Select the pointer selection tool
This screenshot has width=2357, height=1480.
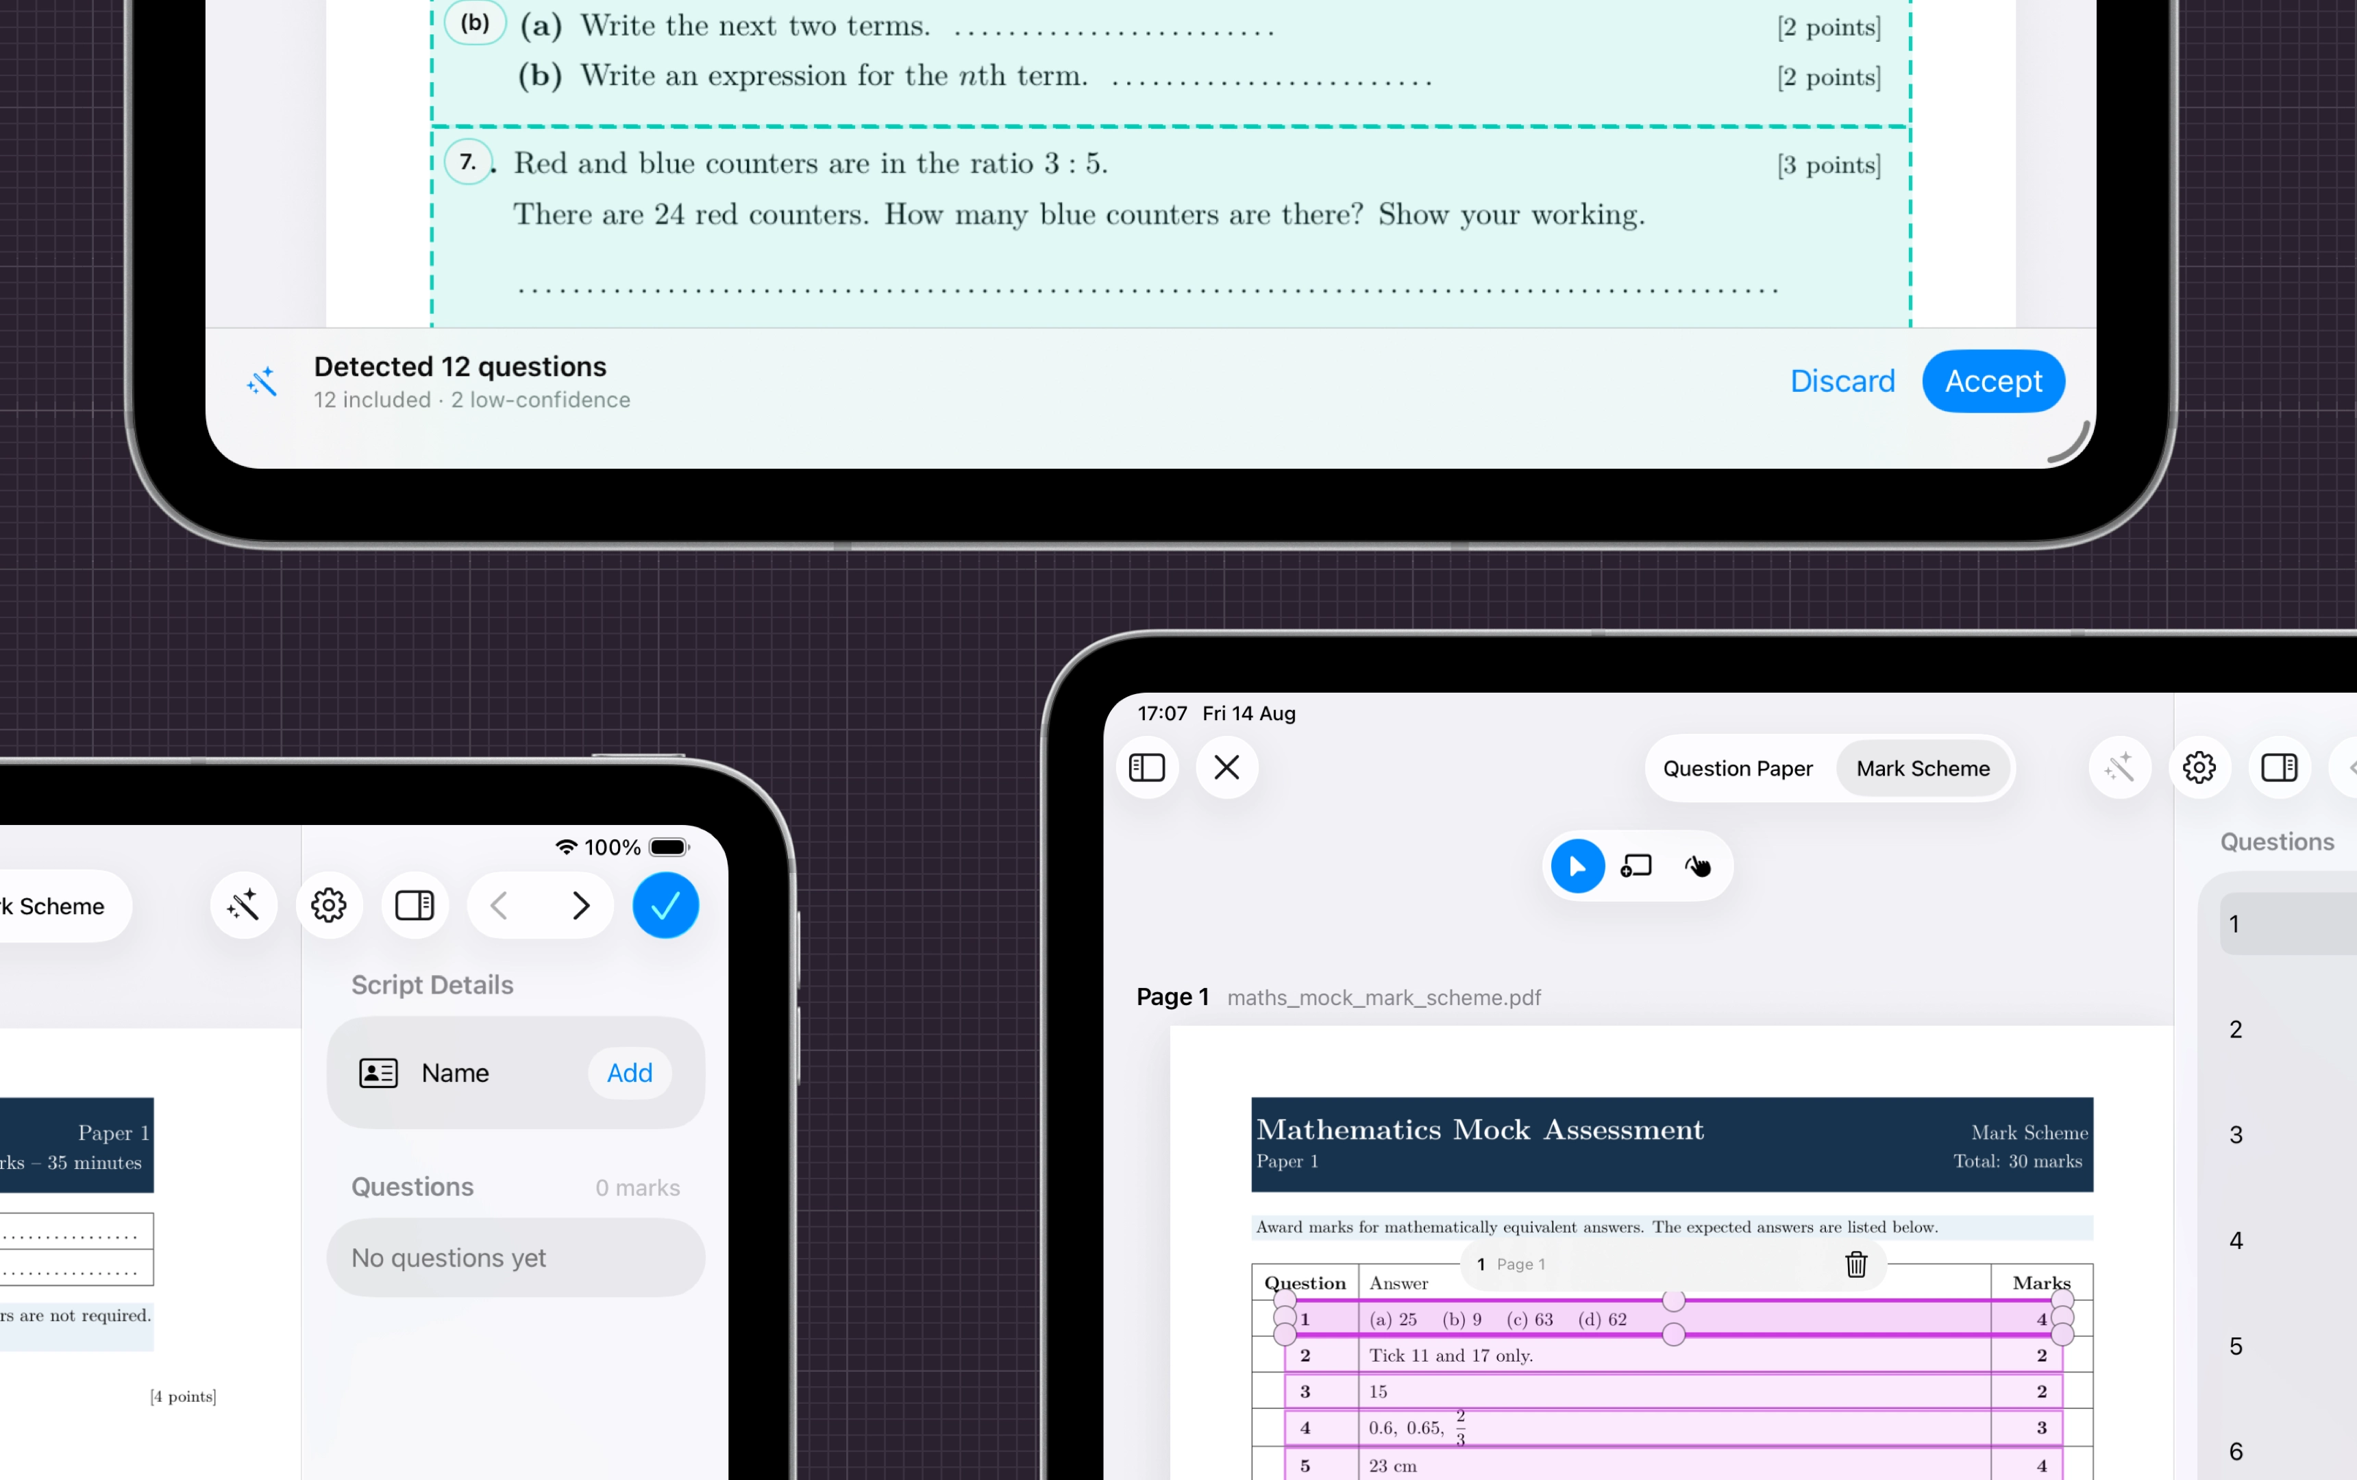pyautogui.click(x=1577, y=866)
